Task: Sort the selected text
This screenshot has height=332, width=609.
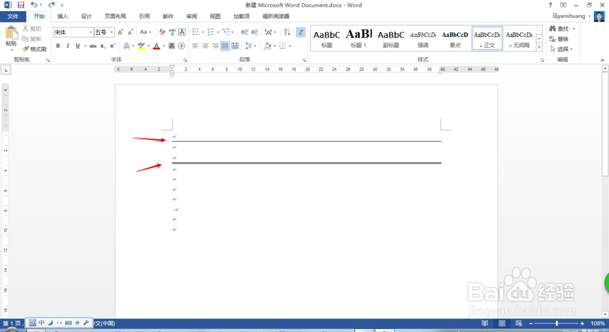Action: pyautogui.click(x=287, y=32)
